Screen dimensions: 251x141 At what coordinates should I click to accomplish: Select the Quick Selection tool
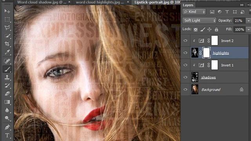click(x=7, y=36)
